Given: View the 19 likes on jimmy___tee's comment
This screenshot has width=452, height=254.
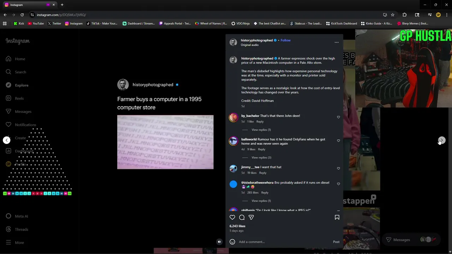Looking at the screenshot, I should click(x=252, y=173).
